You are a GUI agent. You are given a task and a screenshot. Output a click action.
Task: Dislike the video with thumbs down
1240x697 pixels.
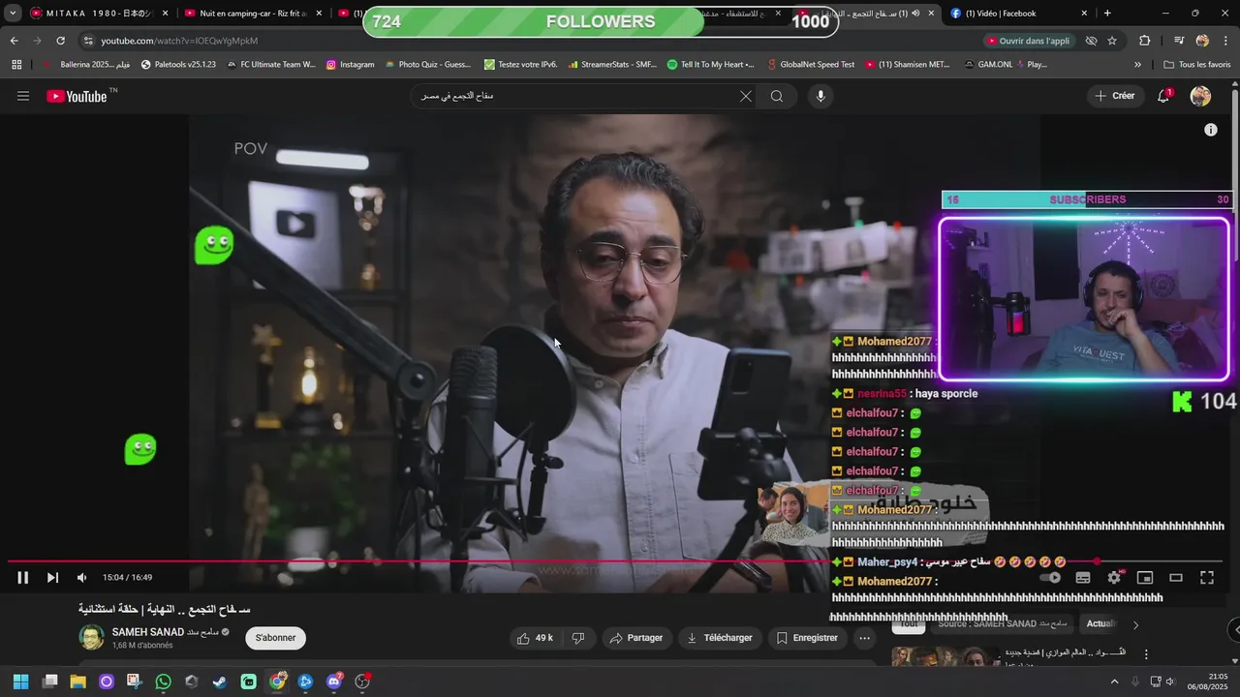[578, 638]
